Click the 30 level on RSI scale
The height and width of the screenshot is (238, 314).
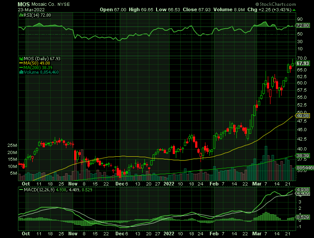pyautogui.click(x=300, y=42)
